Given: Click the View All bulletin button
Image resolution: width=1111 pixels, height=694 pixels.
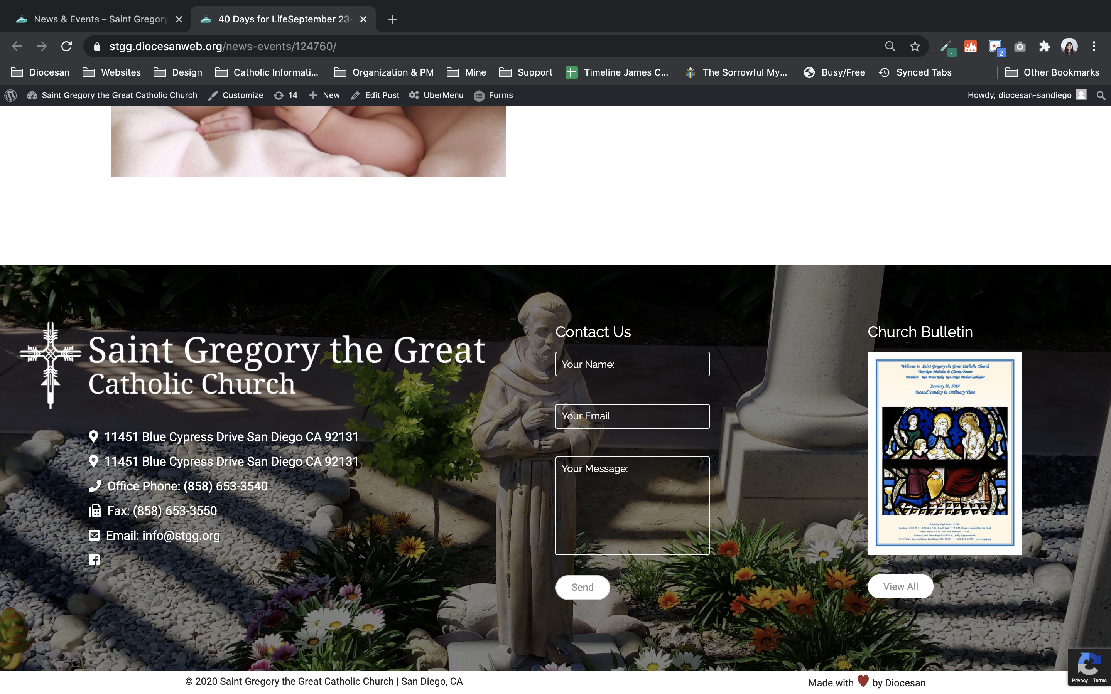Looking at the screenshot, I should point(900,586).
